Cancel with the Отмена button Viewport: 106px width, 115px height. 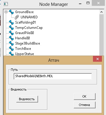tap(85, 105)
